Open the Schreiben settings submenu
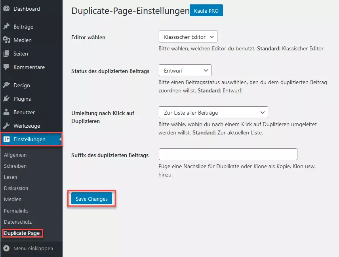This screenshot has height=257, width=339. pos(15,166)
